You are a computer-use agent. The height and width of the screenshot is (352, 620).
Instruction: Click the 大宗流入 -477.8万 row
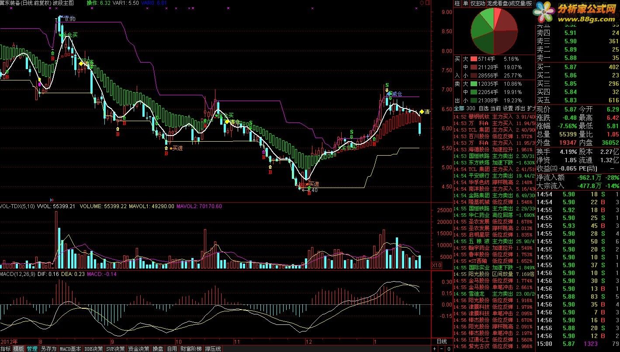click(578, 186)
